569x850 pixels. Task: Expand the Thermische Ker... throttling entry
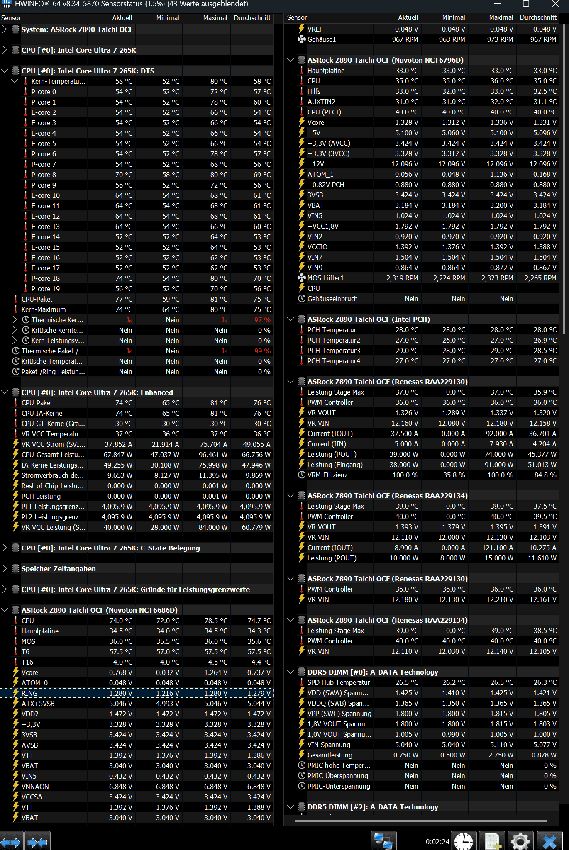tap(15, 319)
